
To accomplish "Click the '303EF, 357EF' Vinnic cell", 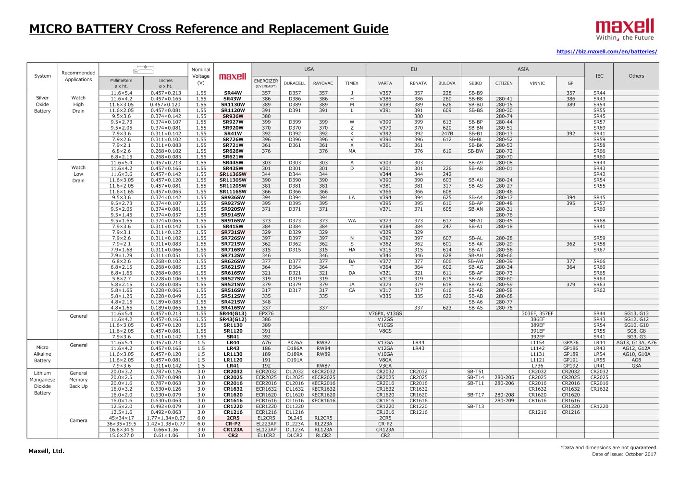I will (537, 313).
